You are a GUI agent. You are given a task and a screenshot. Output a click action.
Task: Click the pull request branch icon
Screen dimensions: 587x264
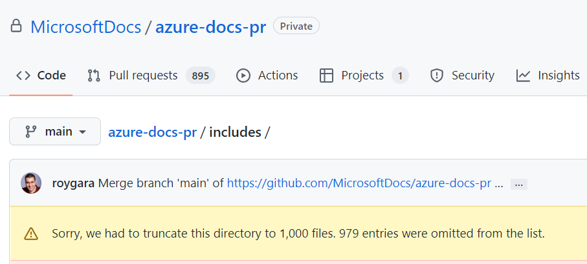tap(94, 76)
